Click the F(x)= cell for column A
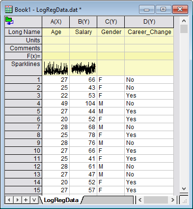This screenshot has width=193, height=209. (56, 56)
